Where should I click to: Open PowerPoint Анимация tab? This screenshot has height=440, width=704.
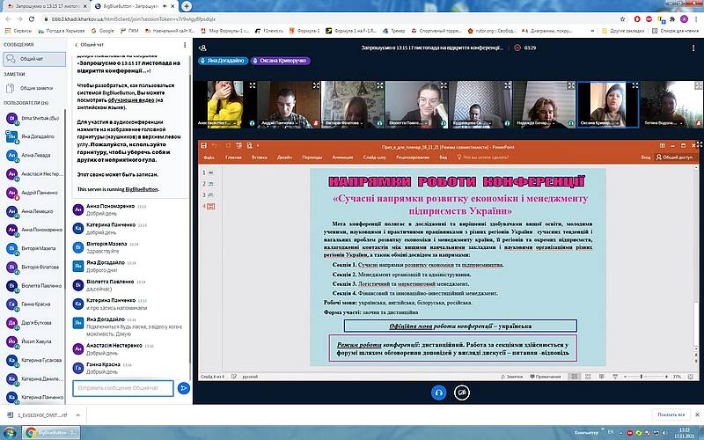pos(342,158)
